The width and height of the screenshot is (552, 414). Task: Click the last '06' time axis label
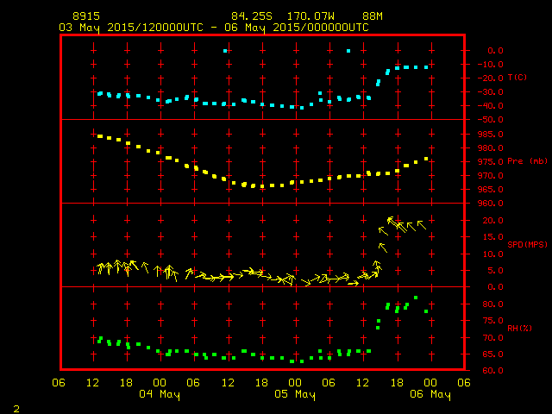[x=464, y=383]
